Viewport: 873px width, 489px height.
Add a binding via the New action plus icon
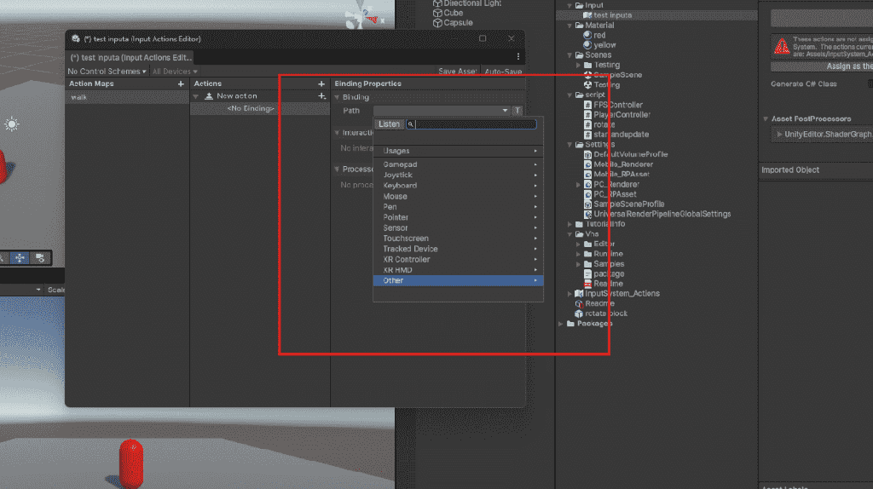point(321,96)
